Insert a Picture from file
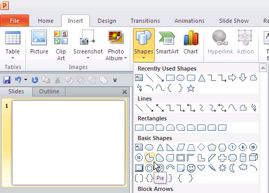This screenshot has width=269, height=193. click(x=39, y=42)
